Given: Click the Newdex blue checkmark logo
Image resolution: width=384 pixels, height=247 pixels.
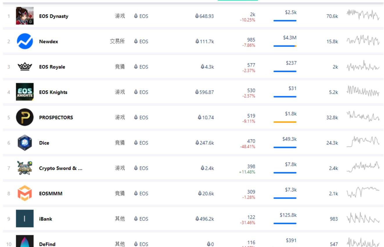Looking at the screenshot, I should tap(25, 41).
